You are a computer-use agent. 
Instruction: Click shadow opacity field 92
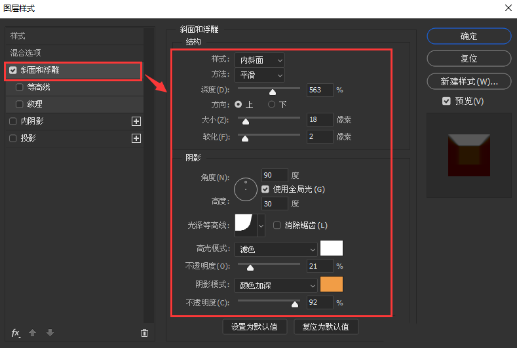(x=320, y=302)
